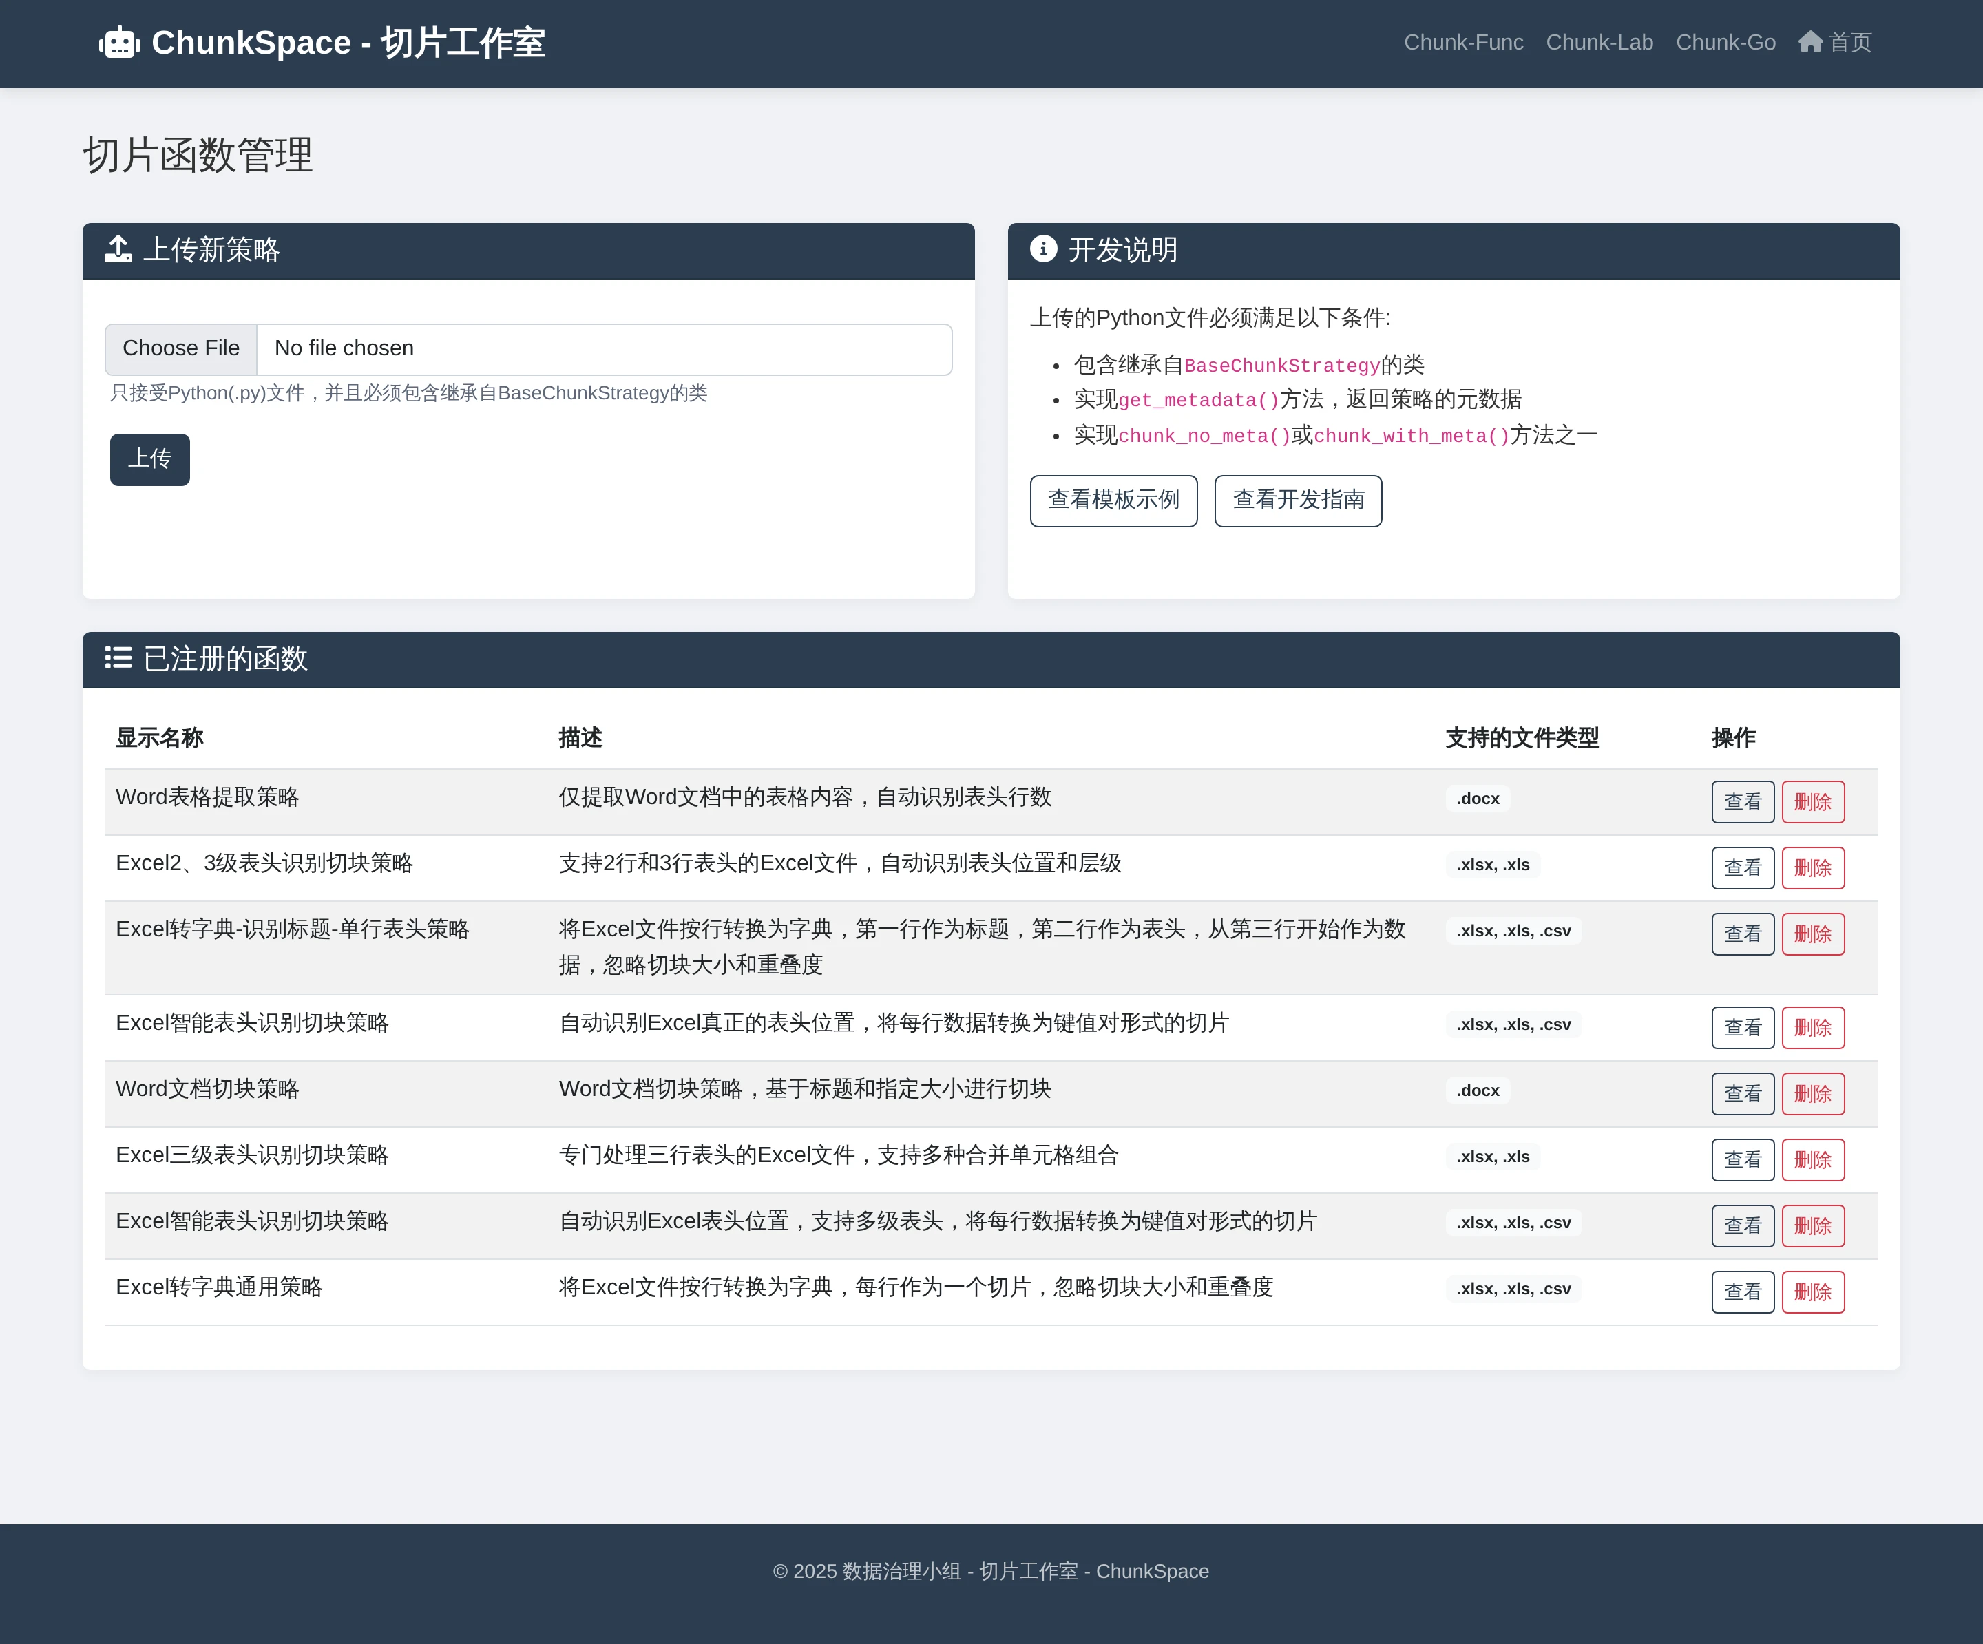Delete the Word表格提取策略 row
The width and height of the screenshot is (1983, 1644).
click(x=1812, y=802)
